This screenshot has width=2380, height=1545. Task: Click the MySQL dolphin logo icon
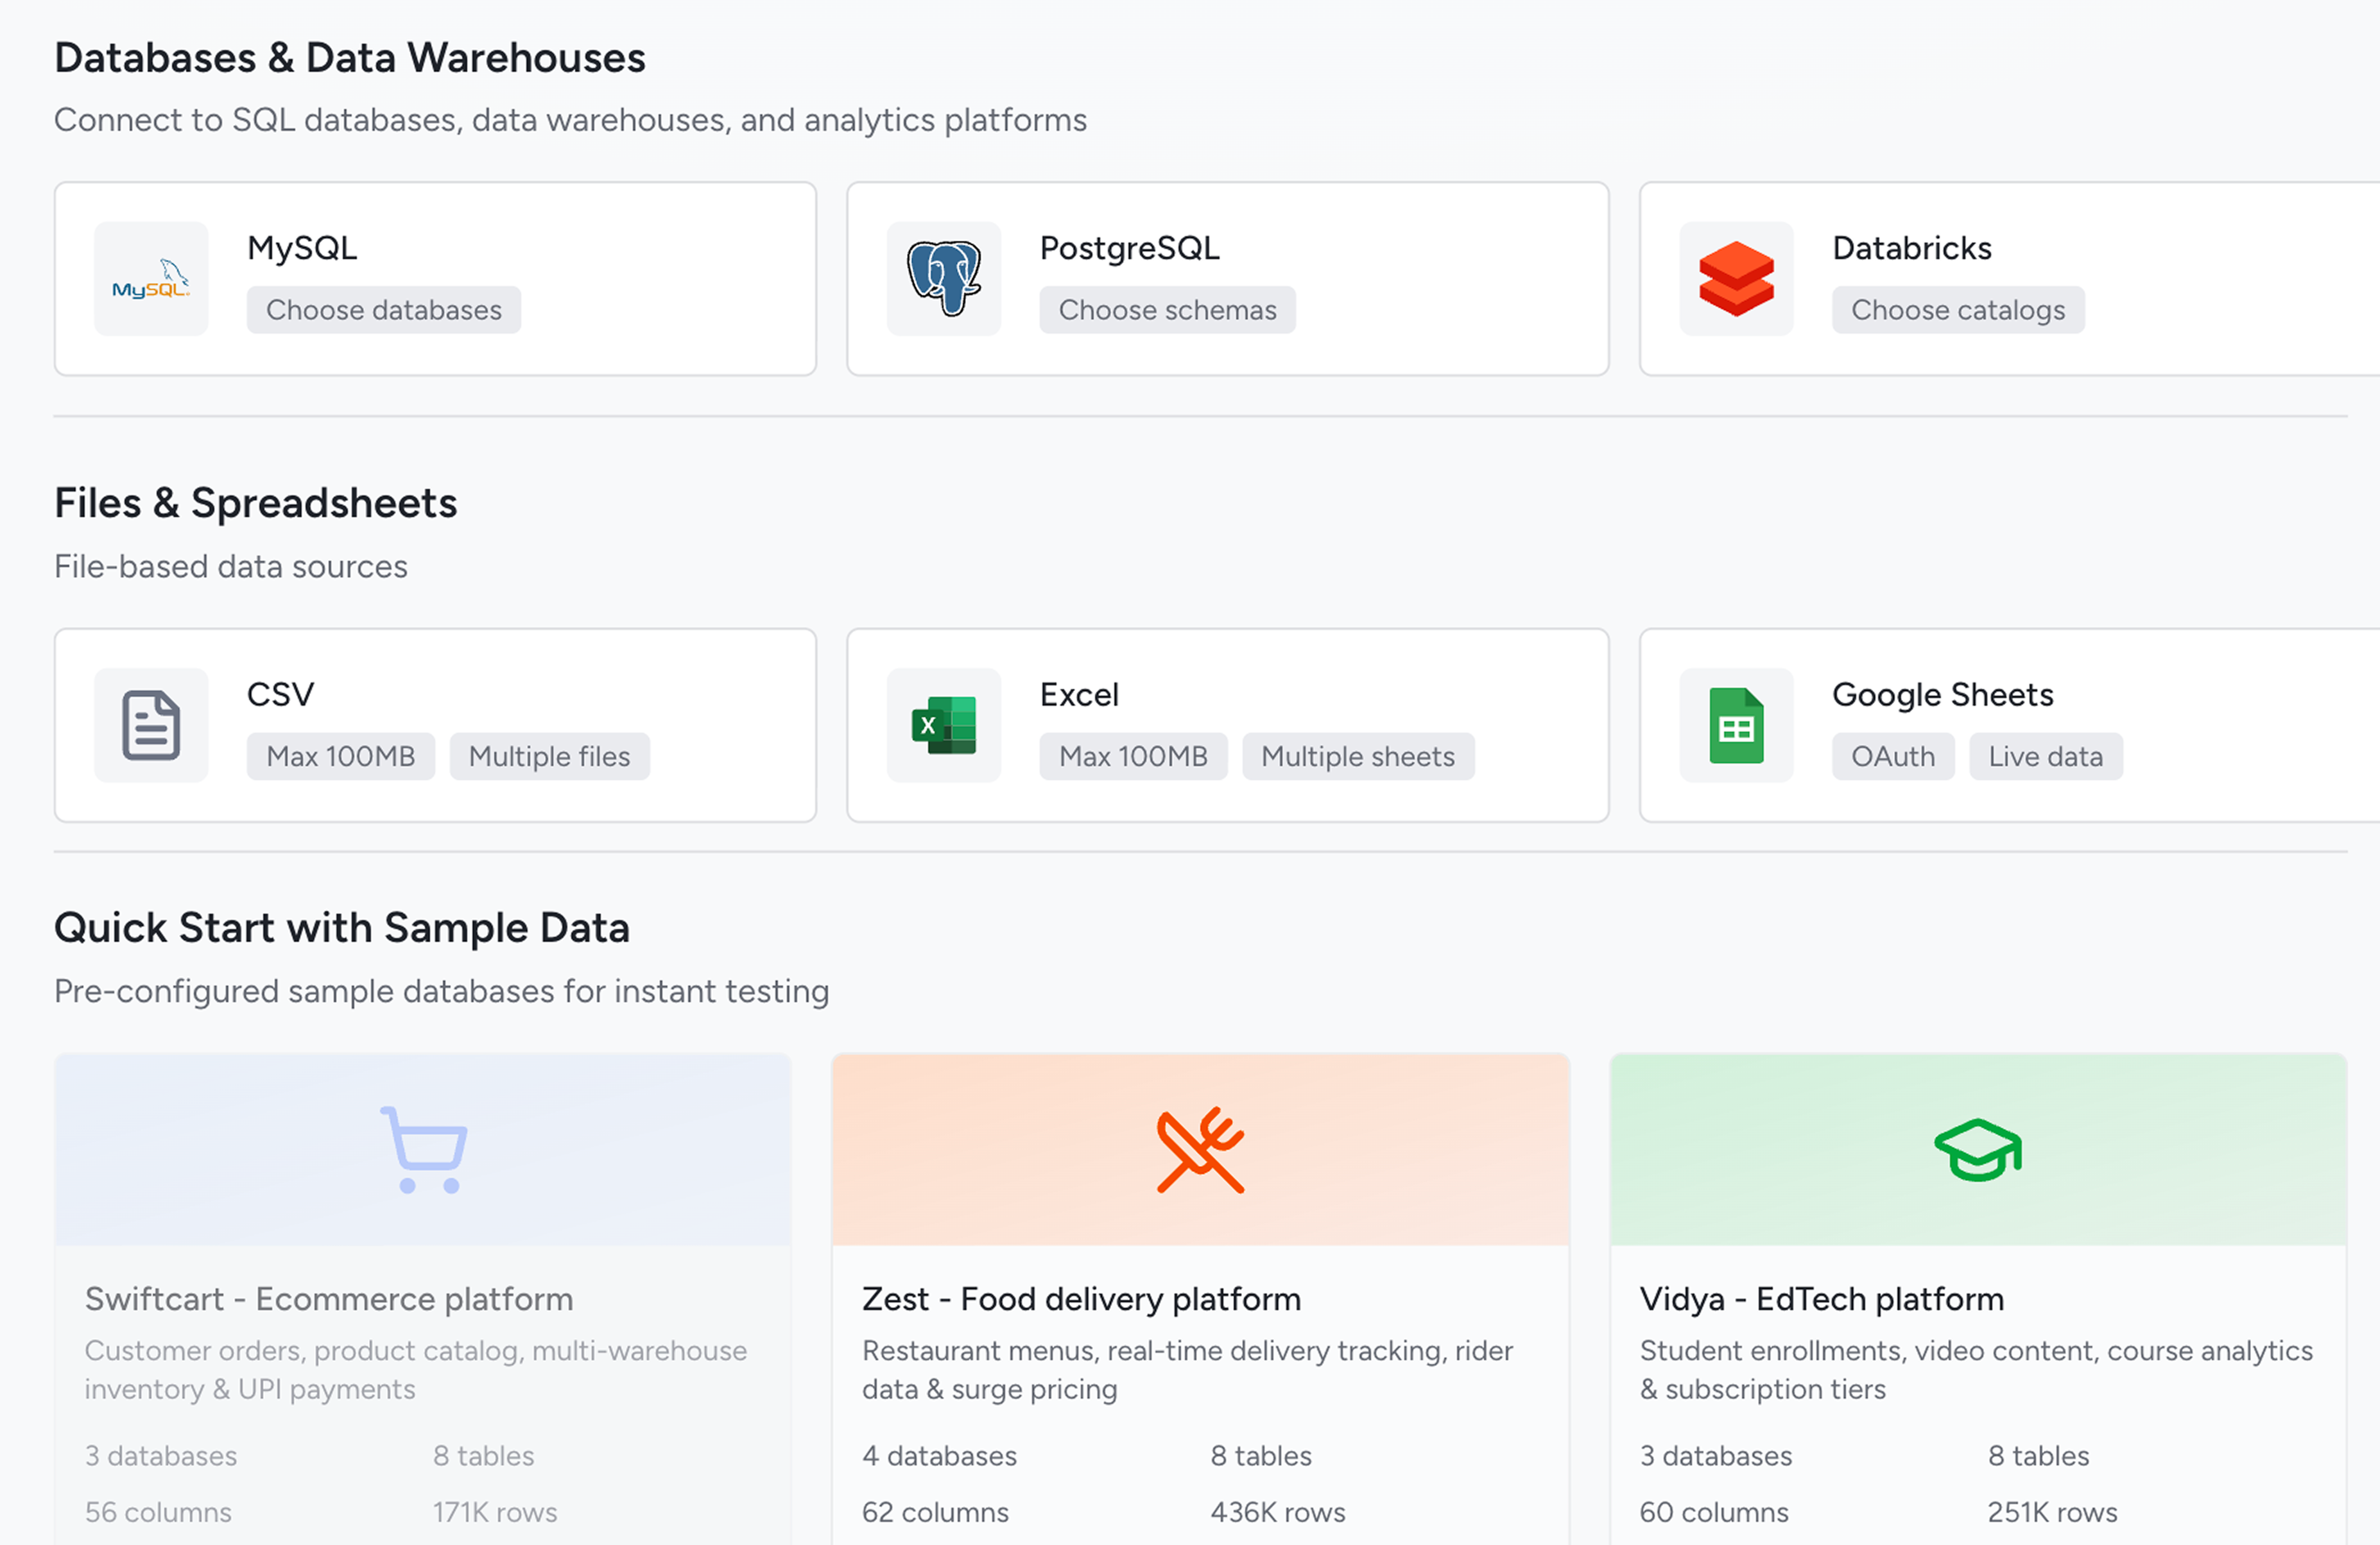[151, 279]
